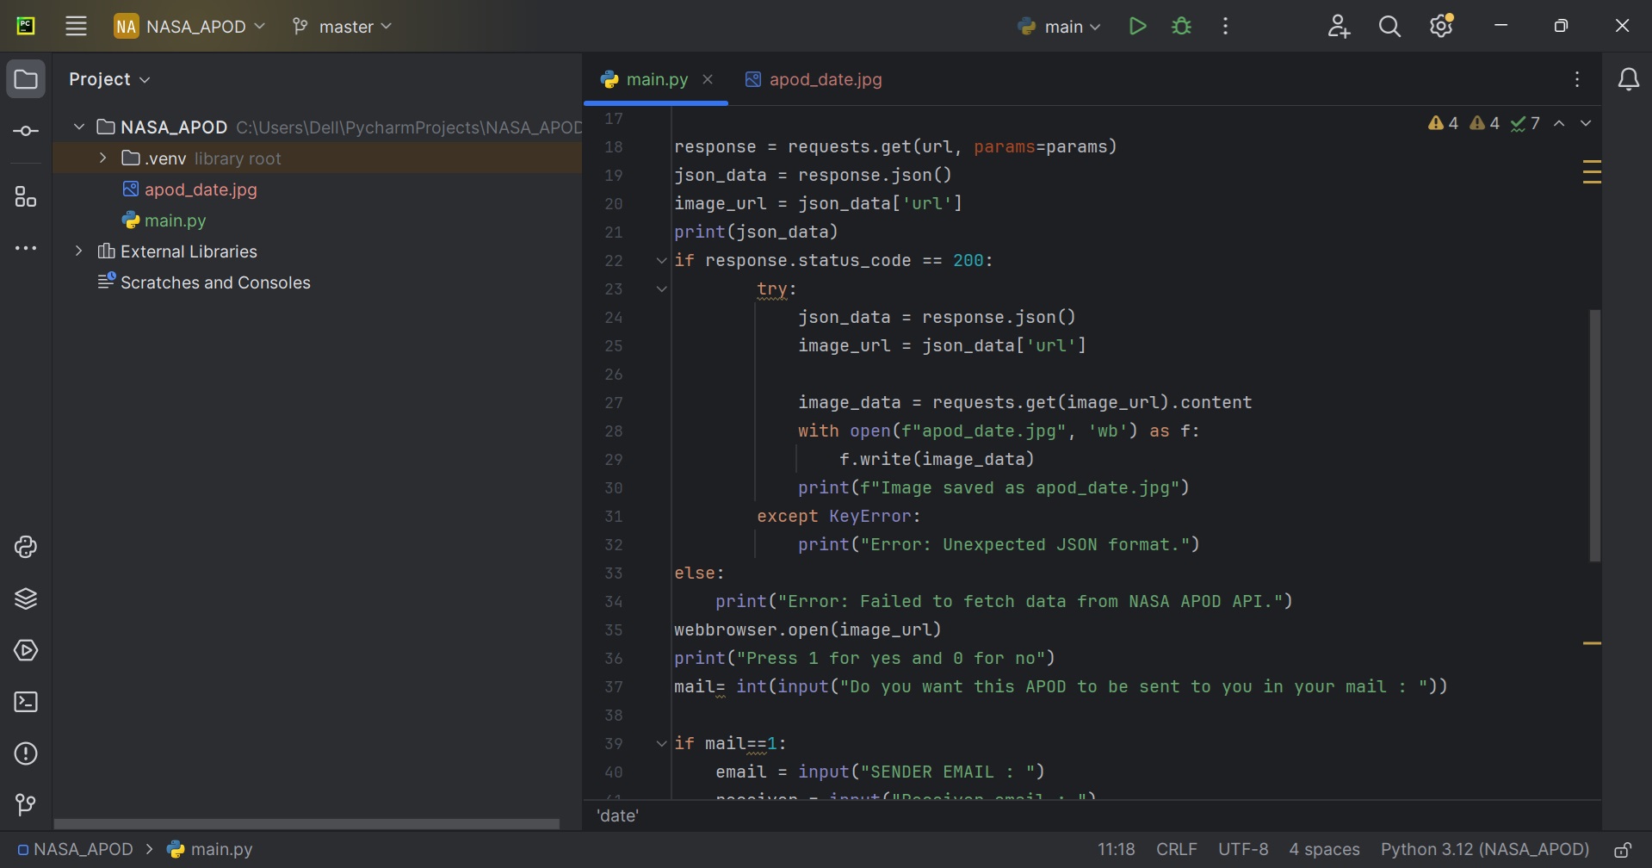The width and height of the screenshot is (1652, 868).
Task: Open the Problems tool window
Action: 26,754
